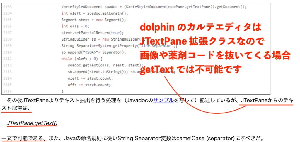Open the サンプル hyperlink
Viewport: 300px width, 142px height.
point(163,101)
